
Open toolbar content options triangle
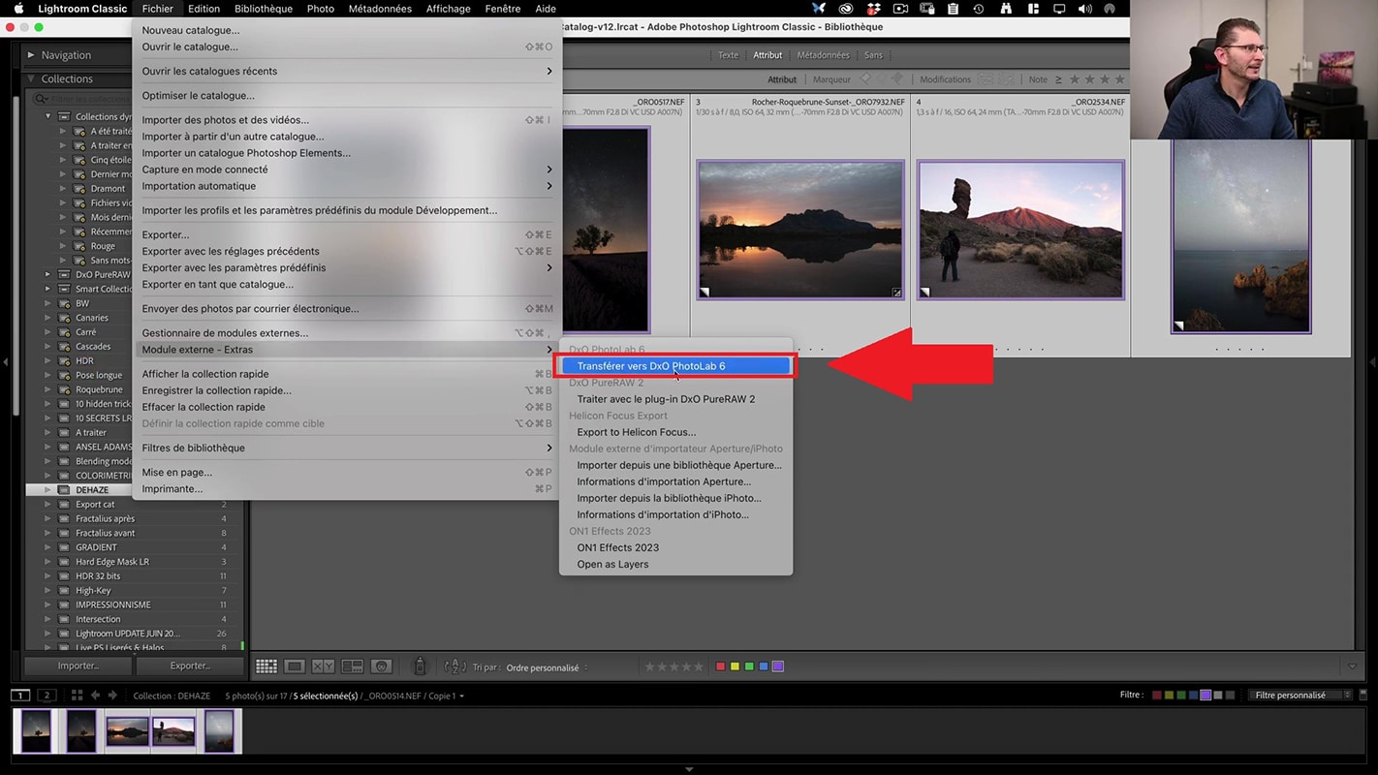(x=1353, y=666)
